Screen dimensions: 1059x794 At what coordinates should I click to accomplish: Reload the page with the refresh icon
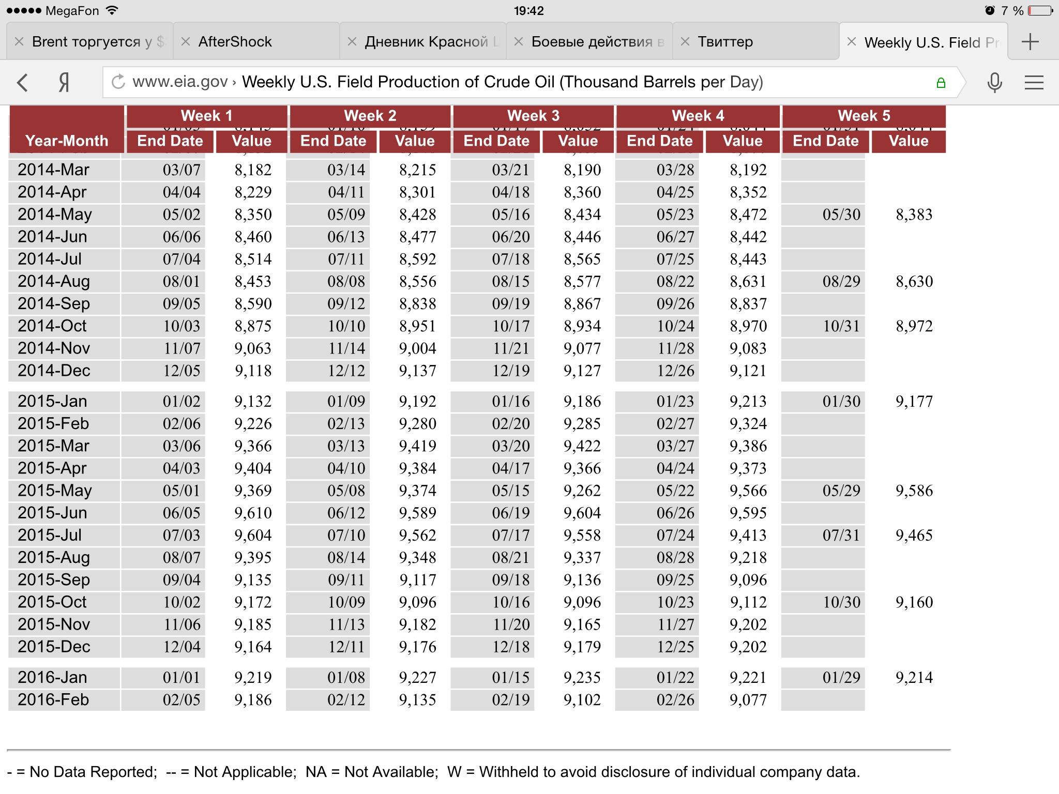[x=118, y=82]
